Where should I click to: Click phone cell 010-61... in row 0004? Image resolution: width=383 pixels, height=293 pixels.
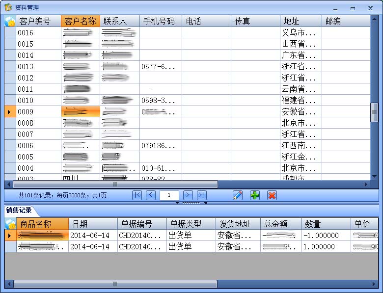tap(161, 168)
